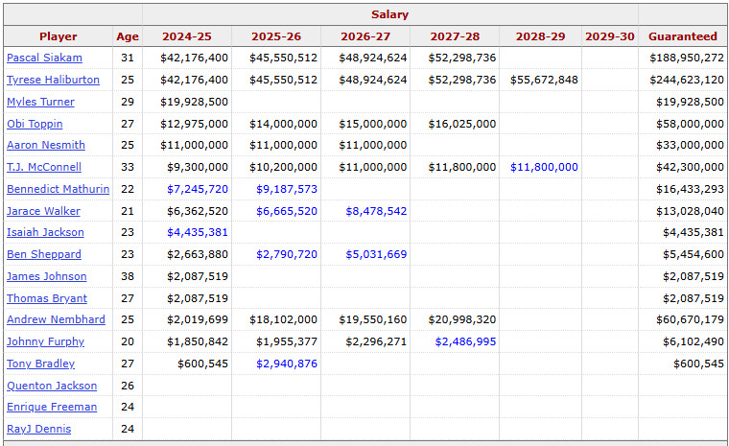Follow the Enrique Freeman link
The height and width of the screenshot is (446, 729).
pos(52,407)
